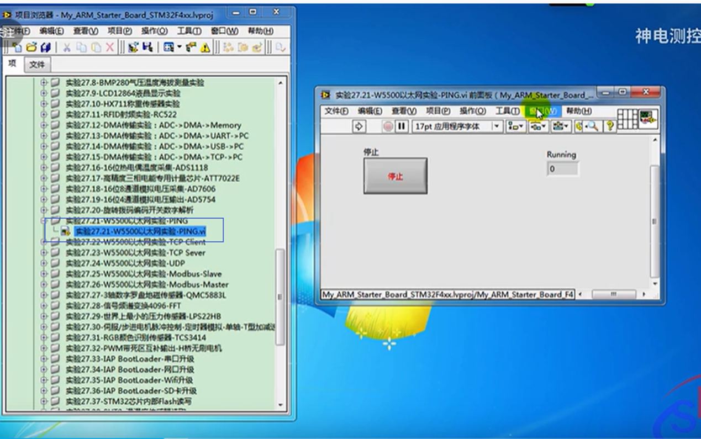Image resolution: width=701 pixels, height=439 pixels.
Task: Open 操作(O) menu in project explorer
Action: pyautogui.click(x=155, y=31)
